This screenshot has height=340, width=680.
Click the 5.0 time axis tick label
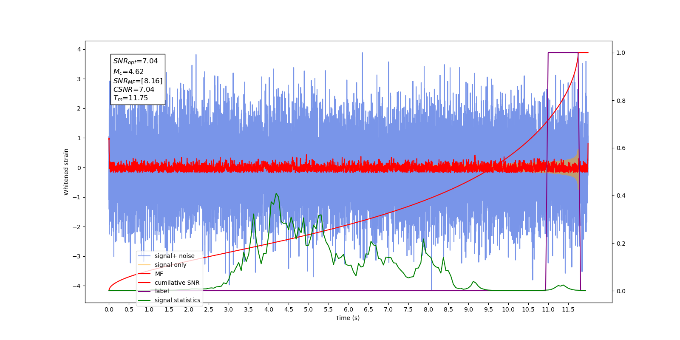pyautogui.click(x=309, y=309)
